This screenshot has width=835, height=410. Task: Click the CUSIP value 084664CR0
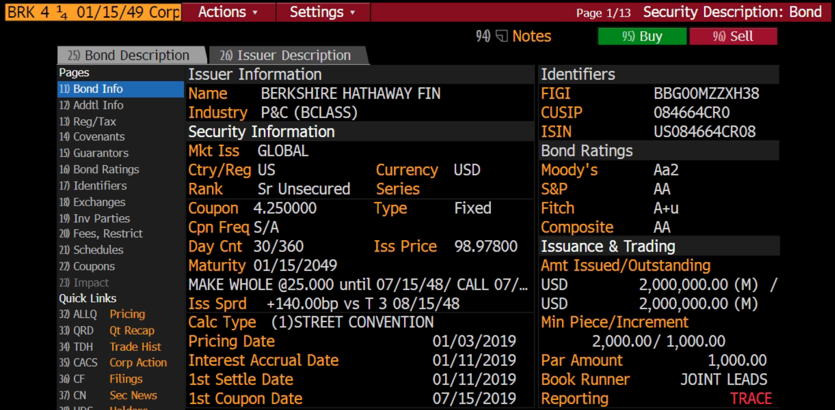click(691, 113)
